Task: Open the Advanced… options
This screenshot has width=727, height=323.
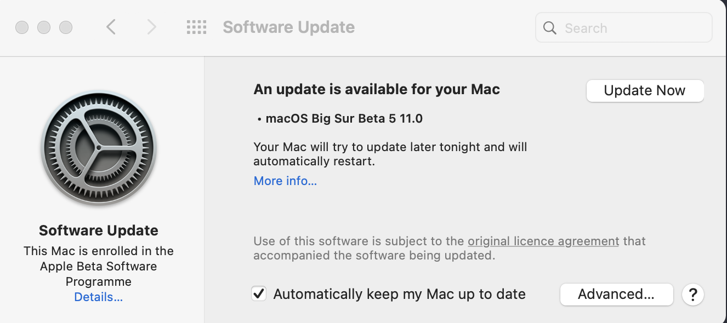Action: pos(616,295)
